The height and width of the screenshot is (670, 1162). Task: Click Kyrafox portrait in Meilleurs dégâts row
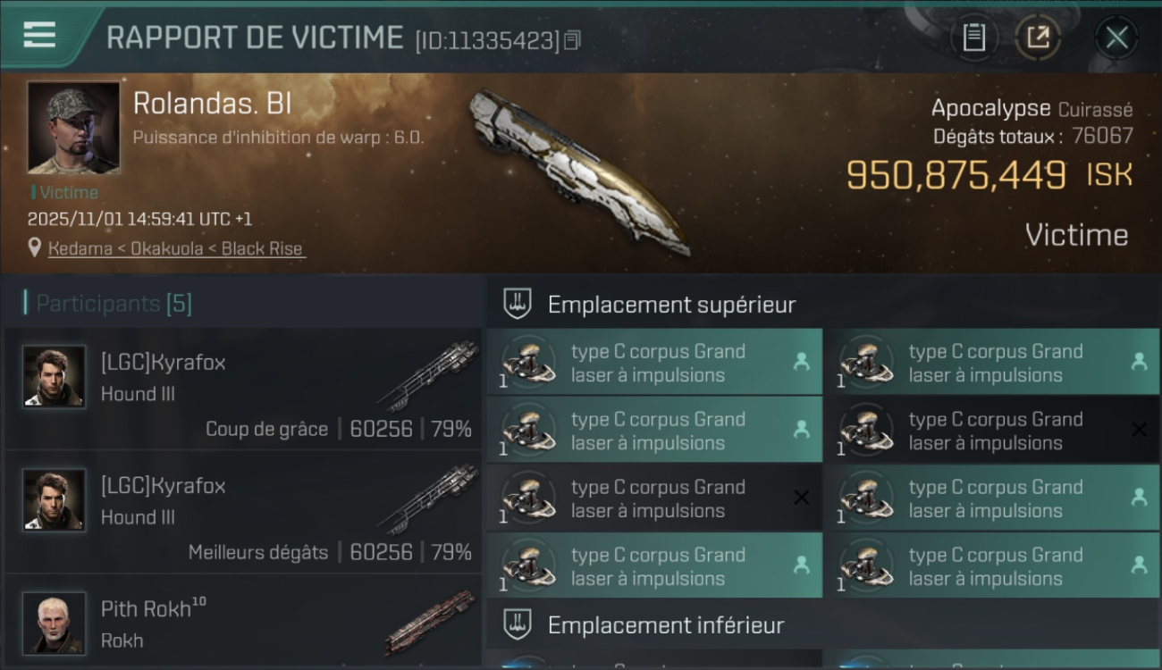tap(55, 499)
